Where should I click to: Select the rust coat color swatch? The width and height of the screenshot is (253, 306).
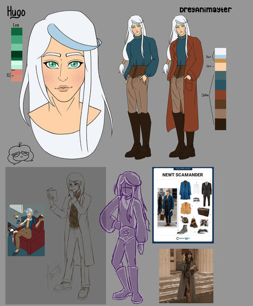pos(221,95)
